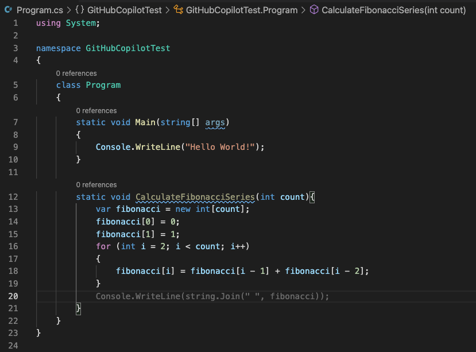Screen dimensions: 476x352
Task: Open Program.cs in the breadcrumb
Action: click(40, 10)
